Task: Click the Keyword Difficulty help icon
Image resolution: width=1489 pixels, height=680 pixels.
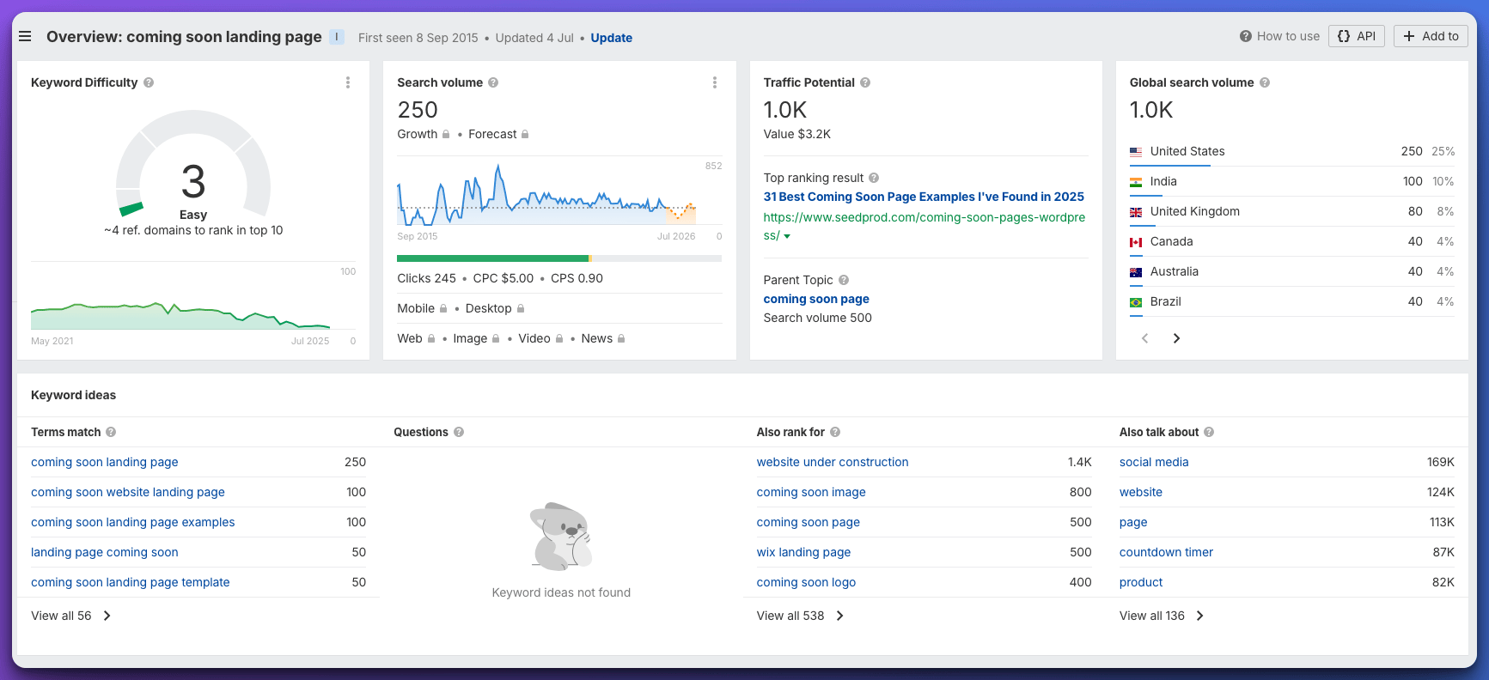Action: 149,82
